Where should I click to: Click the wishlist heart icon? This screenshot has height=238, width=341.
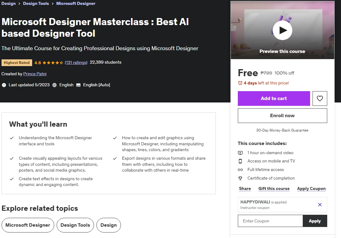tap(320, 99)
